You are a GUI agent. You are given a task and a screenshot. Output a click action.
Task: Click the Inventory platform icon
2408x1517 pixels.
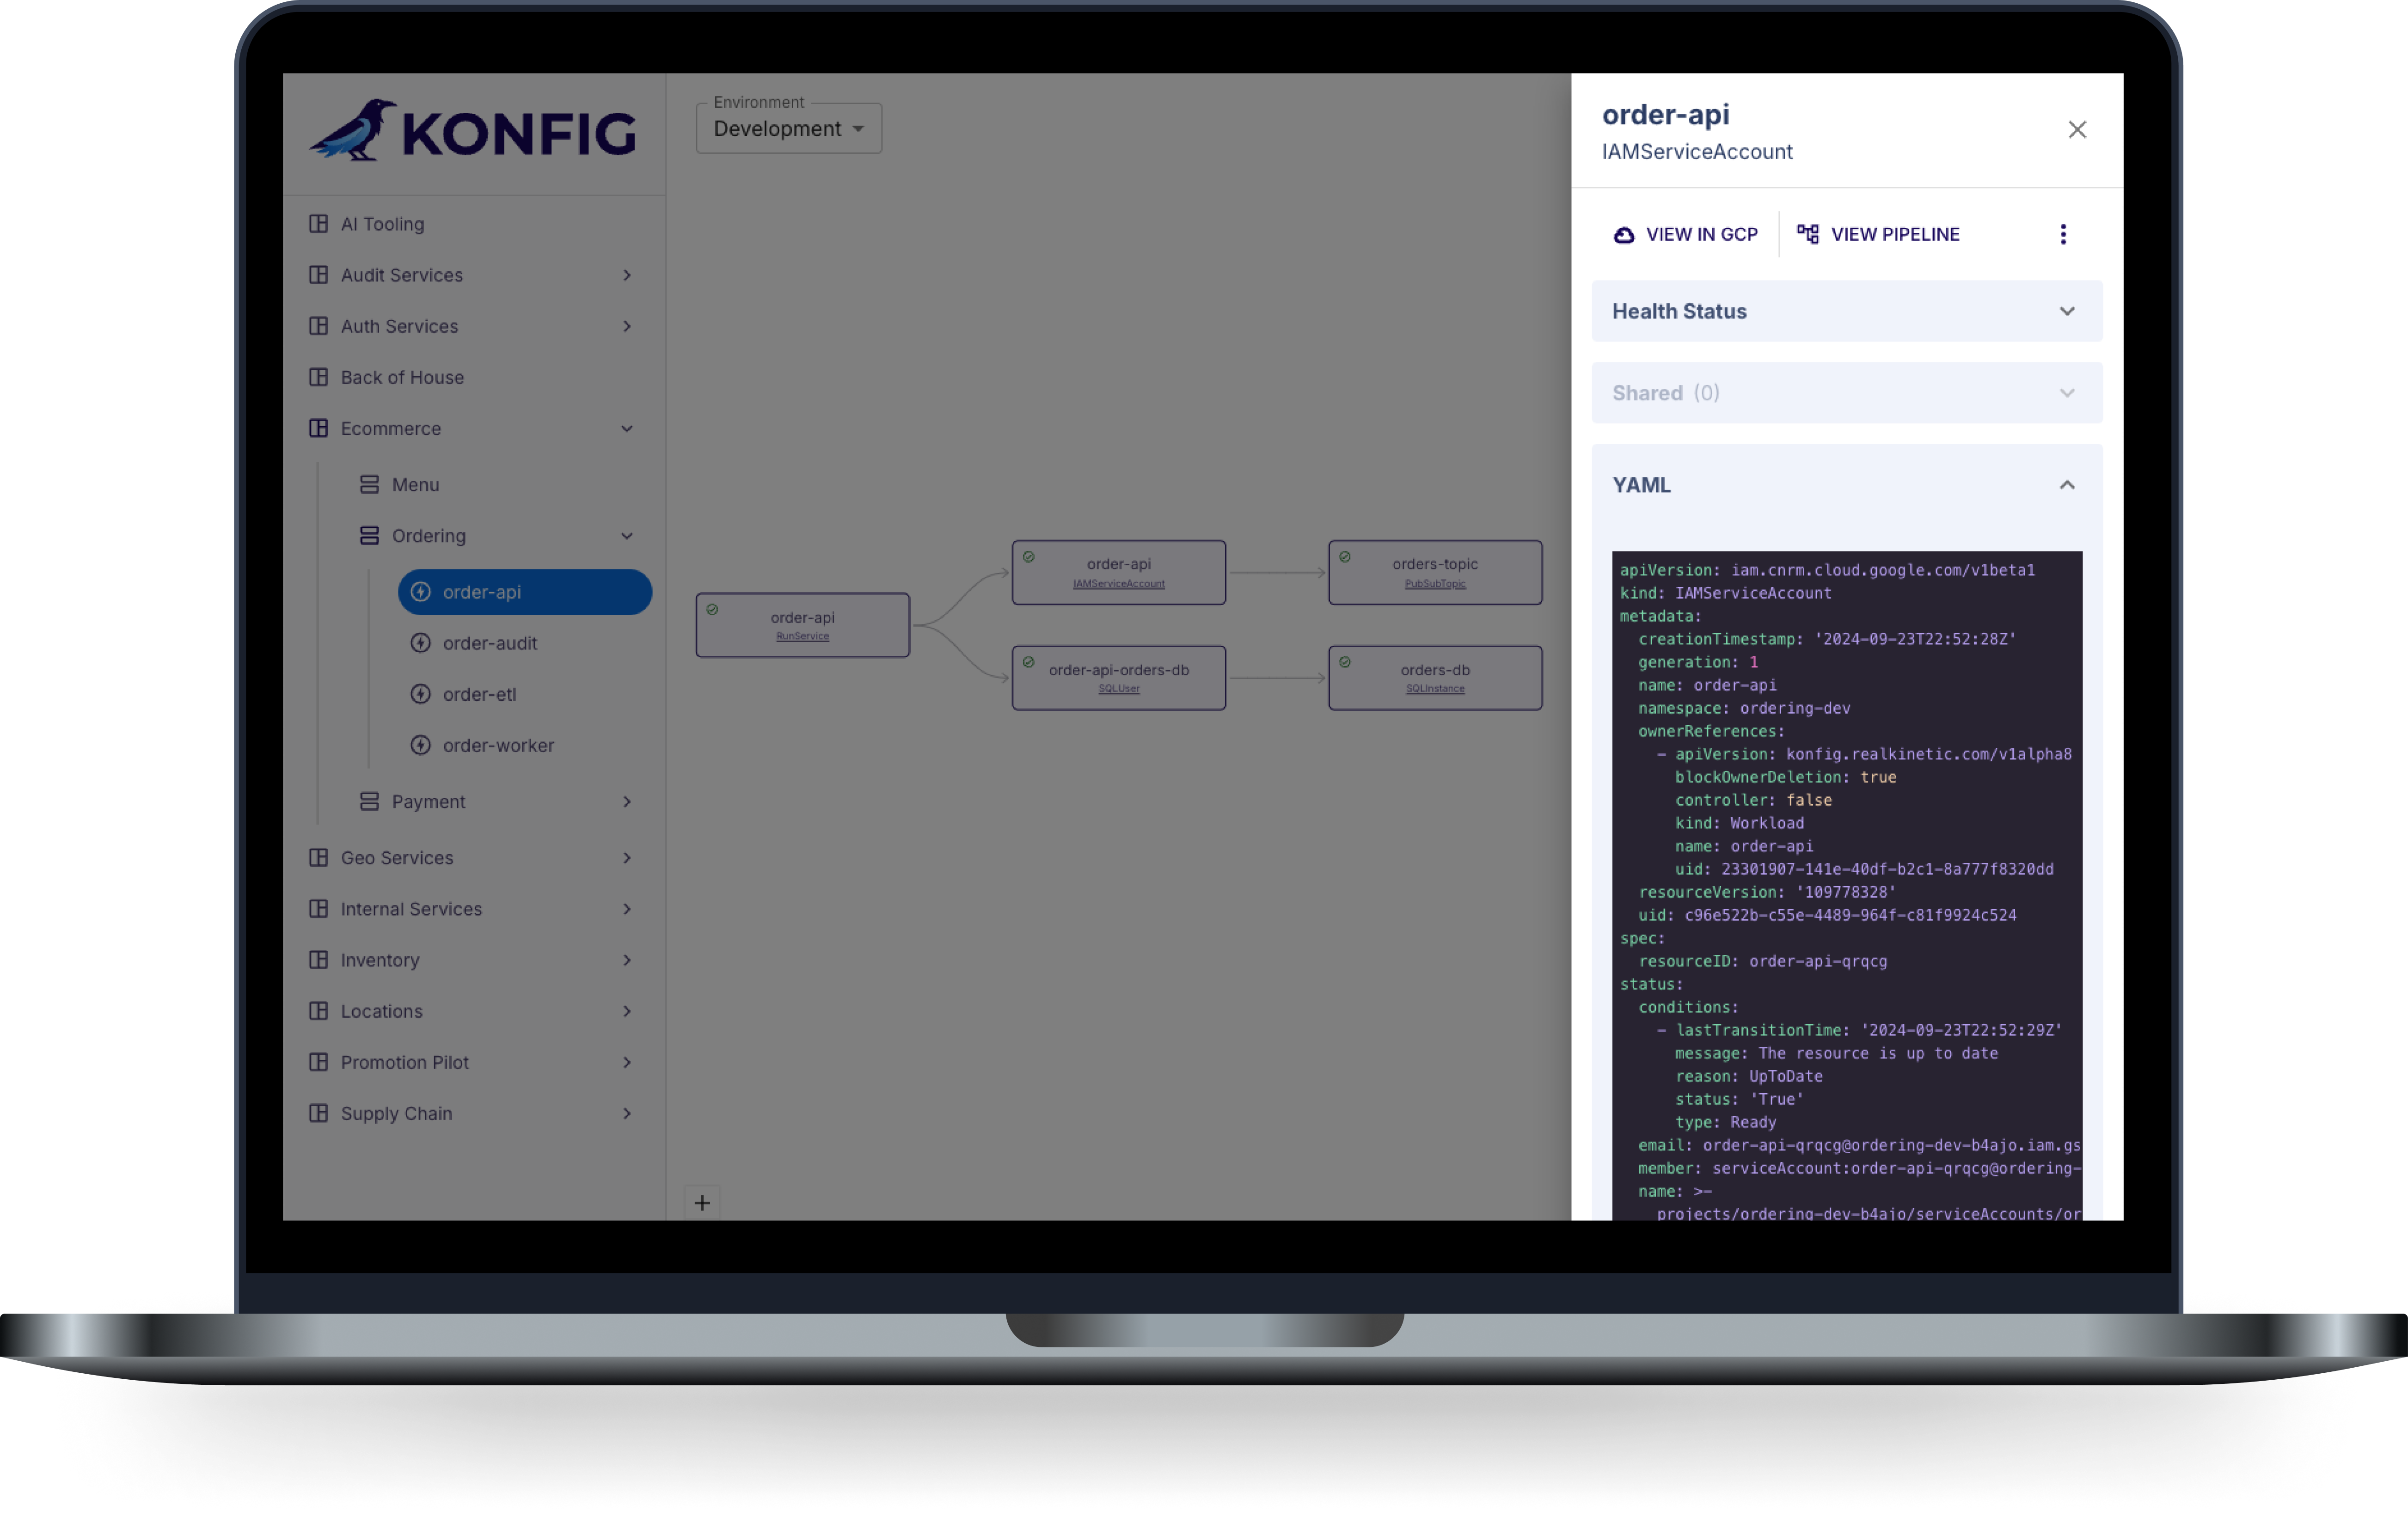click(319, 960)
